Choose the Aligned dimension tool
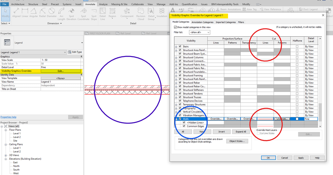Screen dimensions: 333x175 pyautogui.click(x=16, y=13)
